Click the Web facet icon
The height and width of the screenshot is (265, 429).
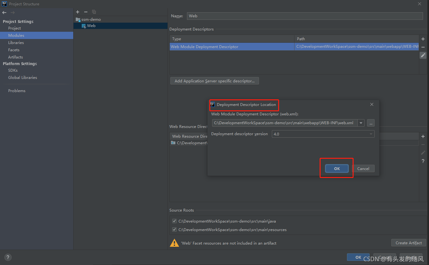(84, 26)
